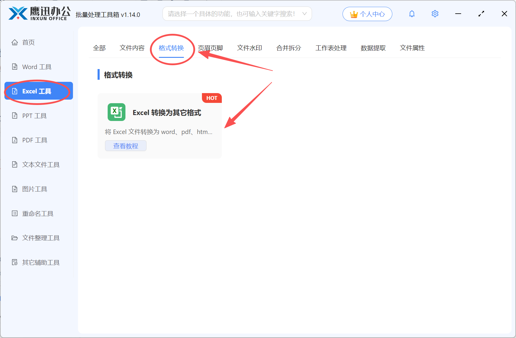Screen dimensions: 516x338
Task: Open the settings gear
Action: pos(435,14)
